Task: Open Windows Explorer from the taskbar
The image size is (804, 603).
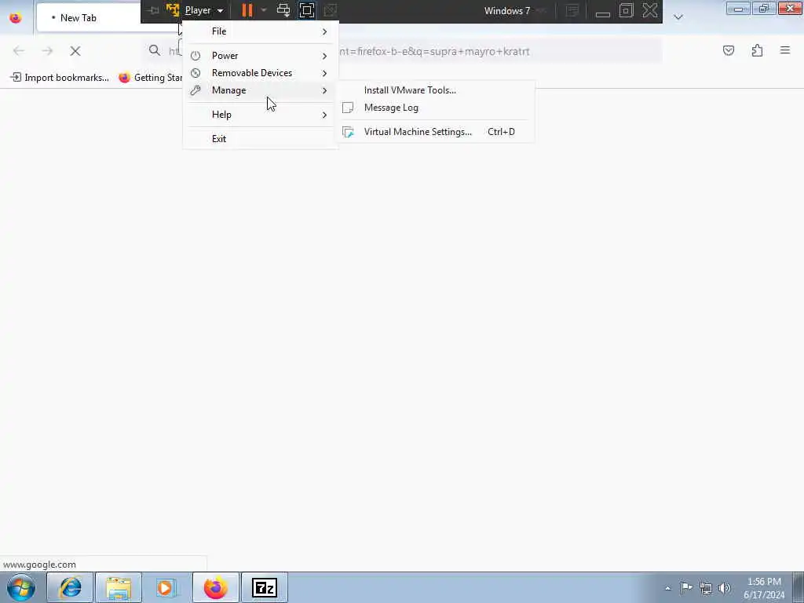Action: 119,587
